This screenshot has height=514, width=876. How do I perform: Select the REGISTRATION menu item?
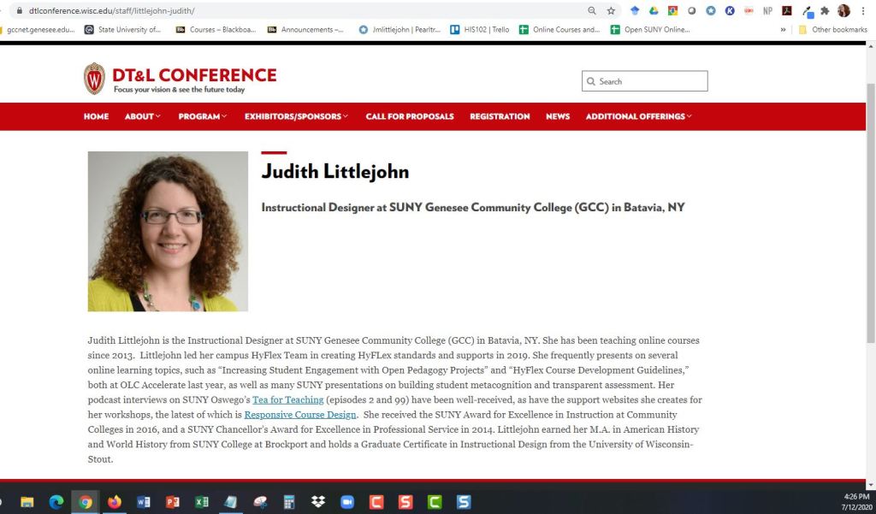tap(500, 116)
